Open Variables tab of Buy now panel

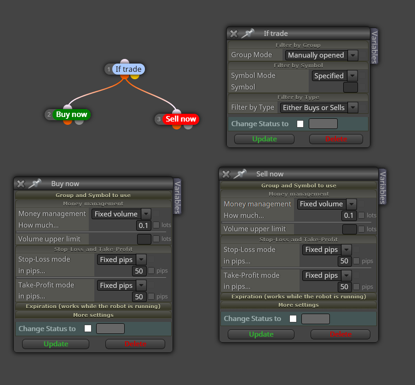177,197
